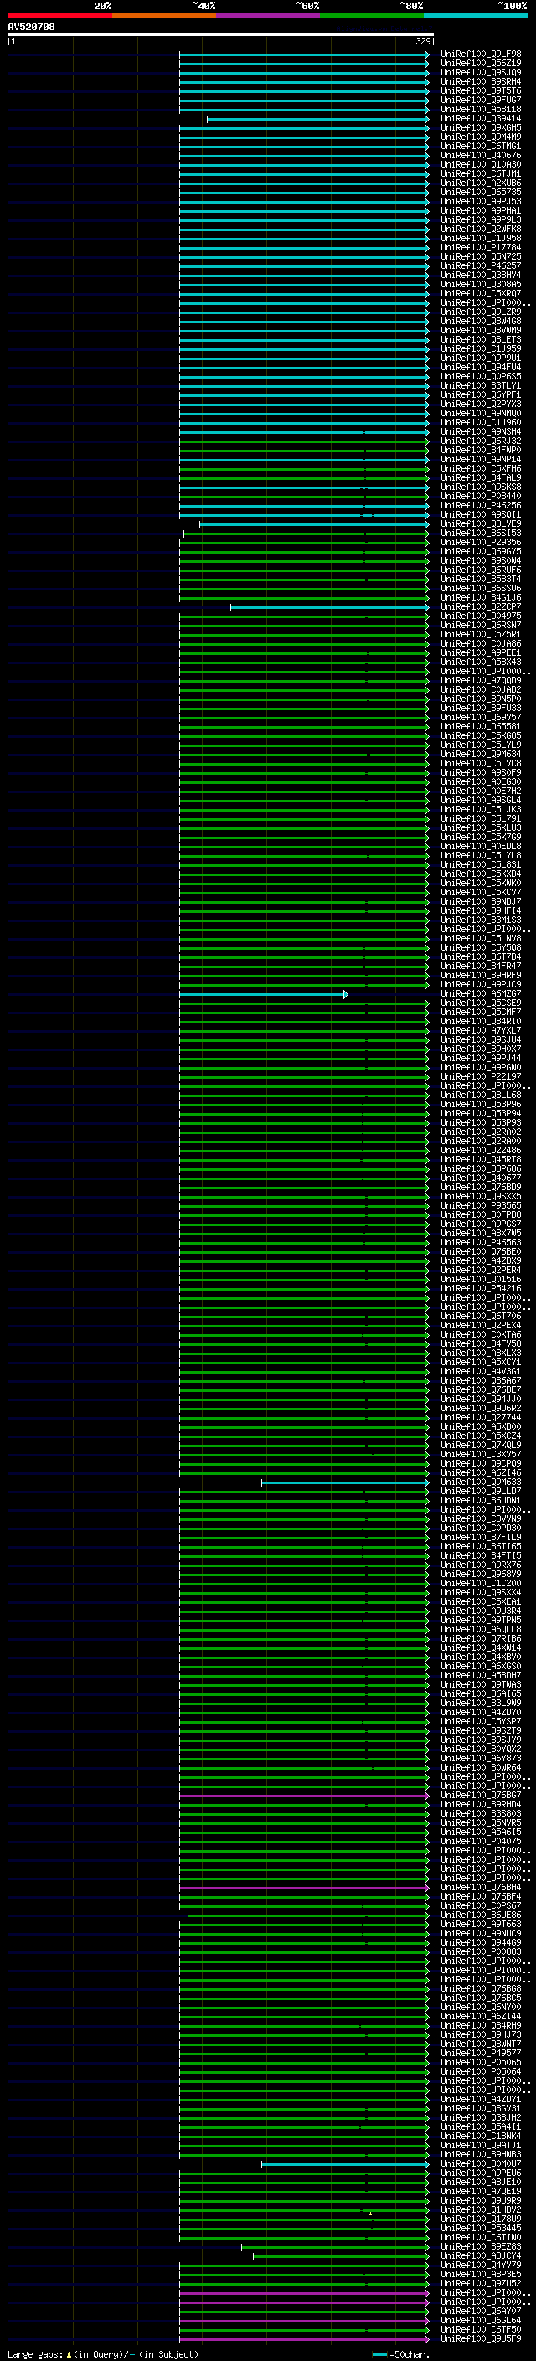Click the short cyan alignment bar for A6MZG7

pyautogui.click(x=264, y=994)
